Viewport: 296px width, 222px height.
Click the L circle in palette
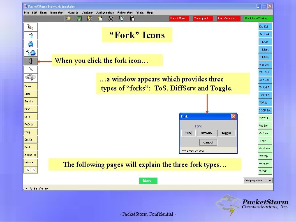tap(28, 170)
